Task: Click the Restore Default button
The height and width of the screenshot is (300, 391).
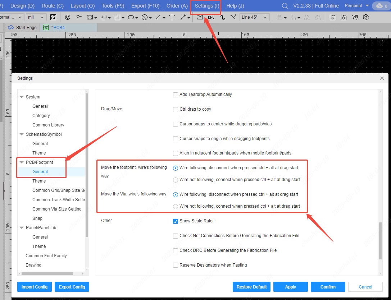Action: click(251, 287)
